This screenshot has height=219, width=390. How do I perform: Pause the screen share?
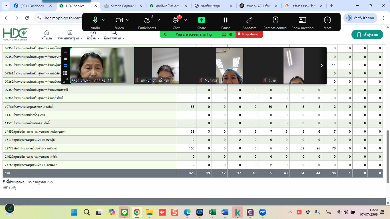coord(226,20)
